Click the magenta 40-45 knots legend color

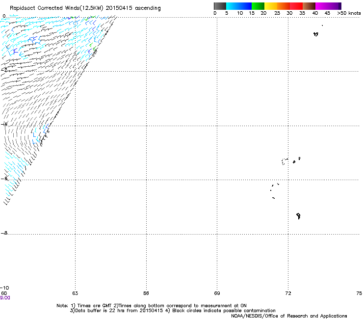pos(322,6)
